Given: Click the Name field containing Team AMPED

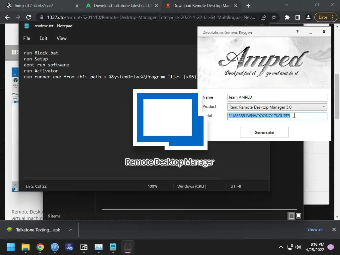Looking at the screenshot, I should click(x=277, y=97).
